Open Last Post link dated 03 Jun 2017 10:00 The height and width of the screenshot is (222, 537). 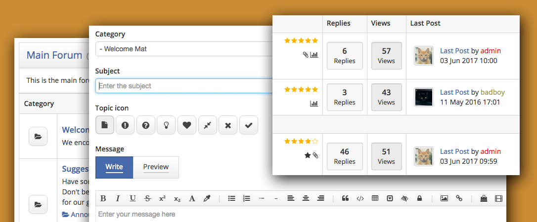pyautogui.click(x=454, y=51)
